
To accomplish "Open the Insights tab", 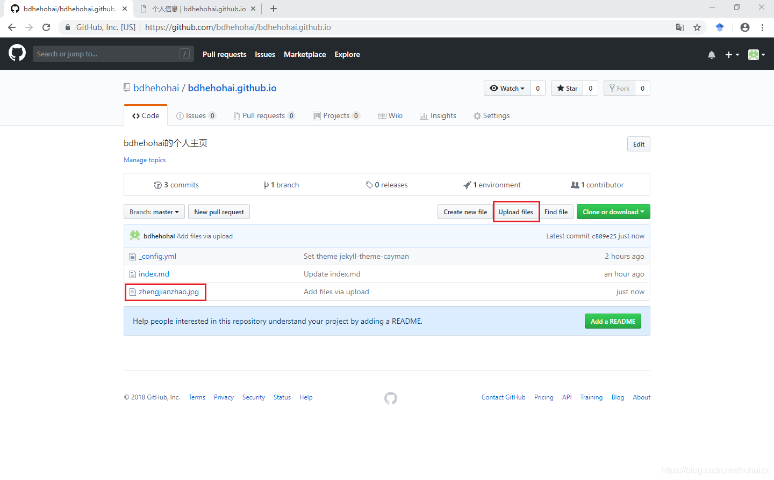I will (438, 115).
